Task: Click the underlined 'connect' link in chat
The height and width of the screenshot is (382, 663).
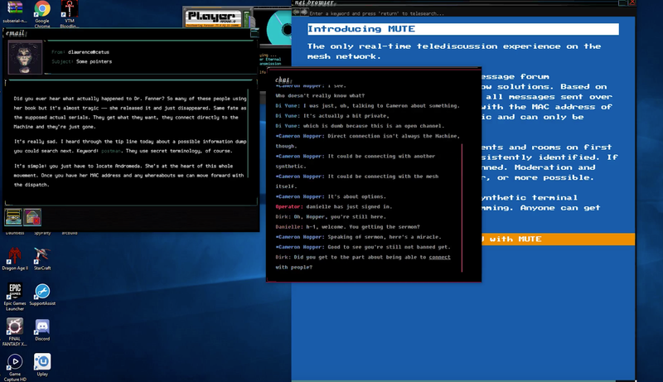Action: click(439, 257)
